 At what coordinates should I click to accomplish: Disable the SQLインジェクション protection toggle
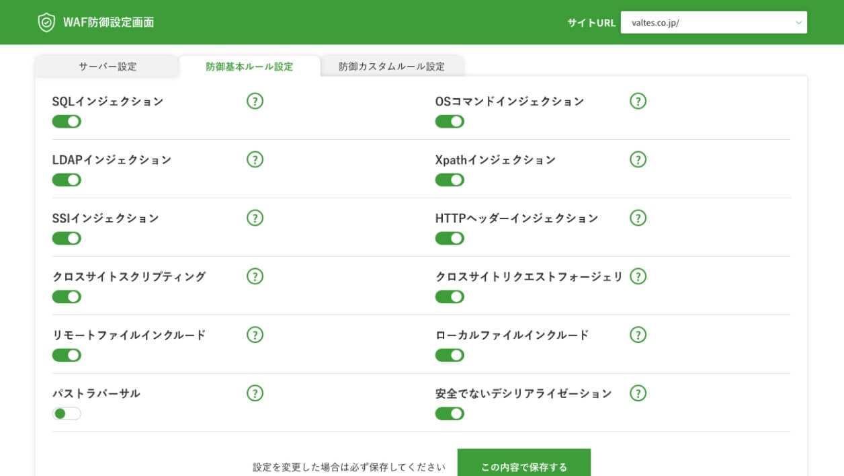[66, 121]
